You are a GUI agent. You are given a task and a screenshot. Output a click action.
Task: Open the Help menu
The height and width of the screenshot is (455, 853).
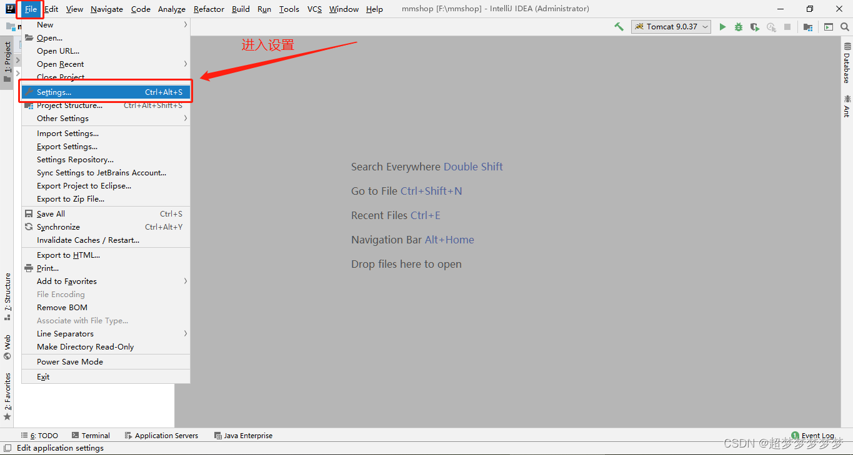[x=374, y=9]
